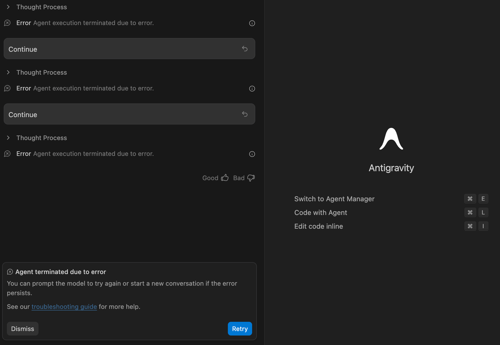Open info details for the first error
Screen dimensions: 500x345
click(252, 23)
